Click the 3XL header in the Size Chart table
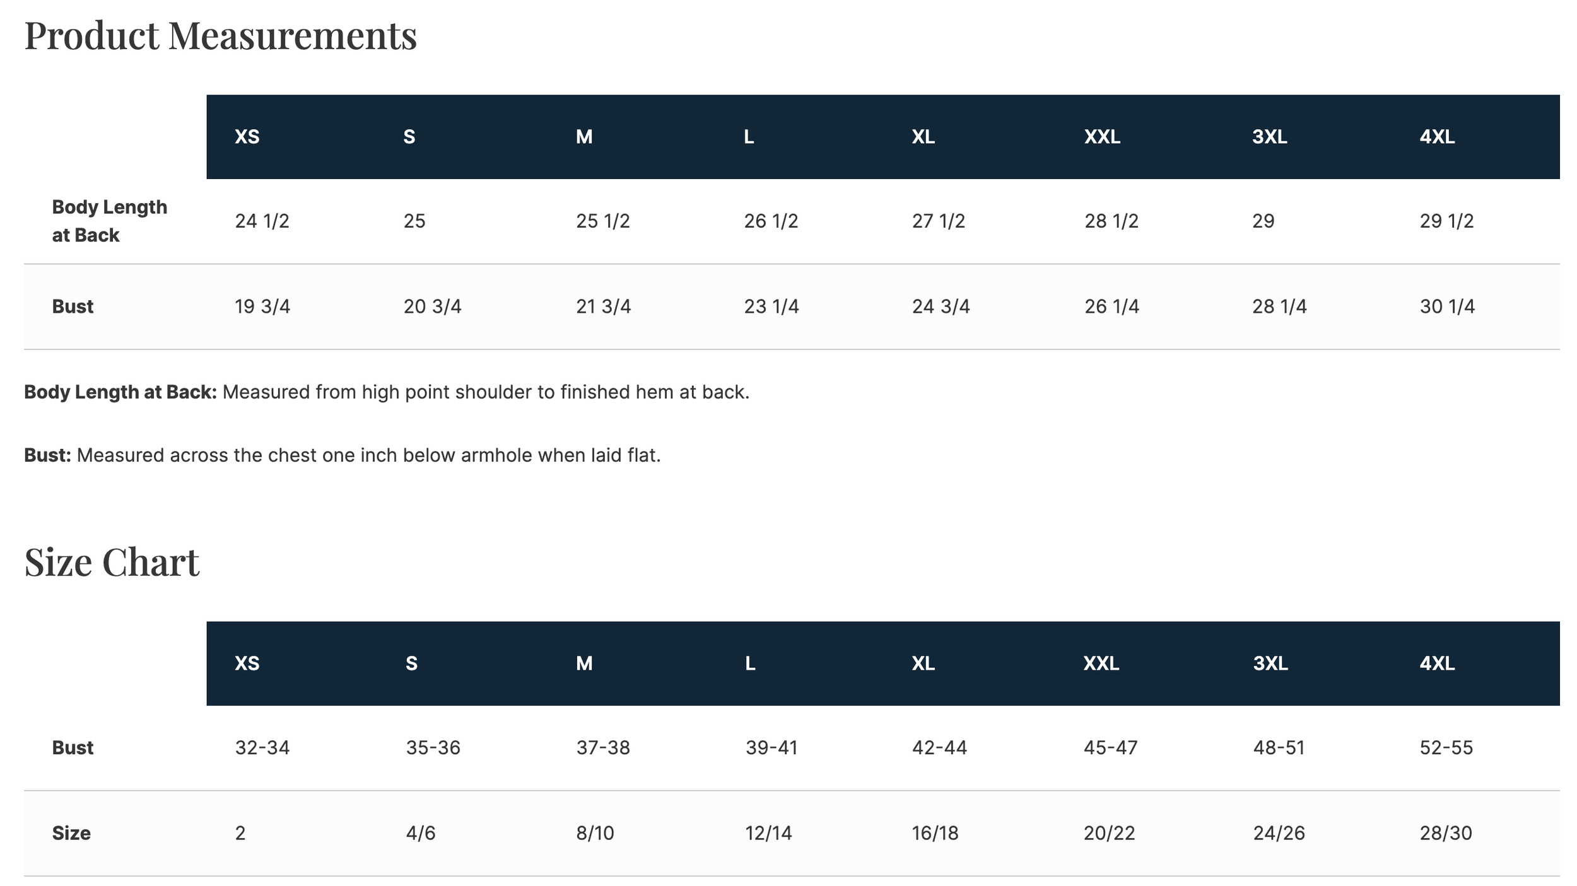1577x886 pixels. [1270, 663]
